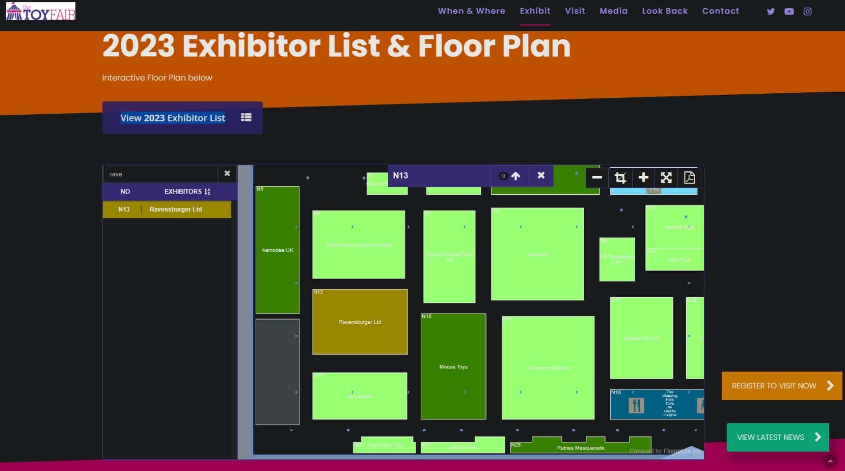This screenshot has height=471, width=845.
Task: Open the Media menu
Action: (613, 11)
